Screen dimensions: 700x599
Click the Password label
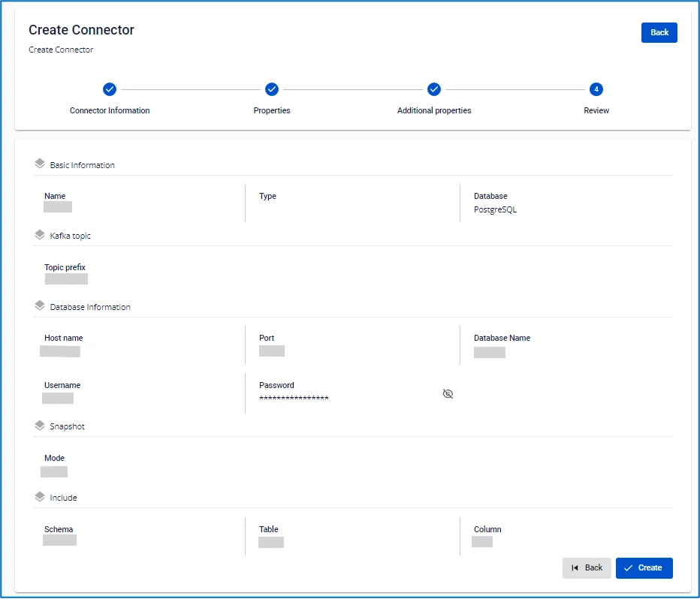click(x=276, y=385)
